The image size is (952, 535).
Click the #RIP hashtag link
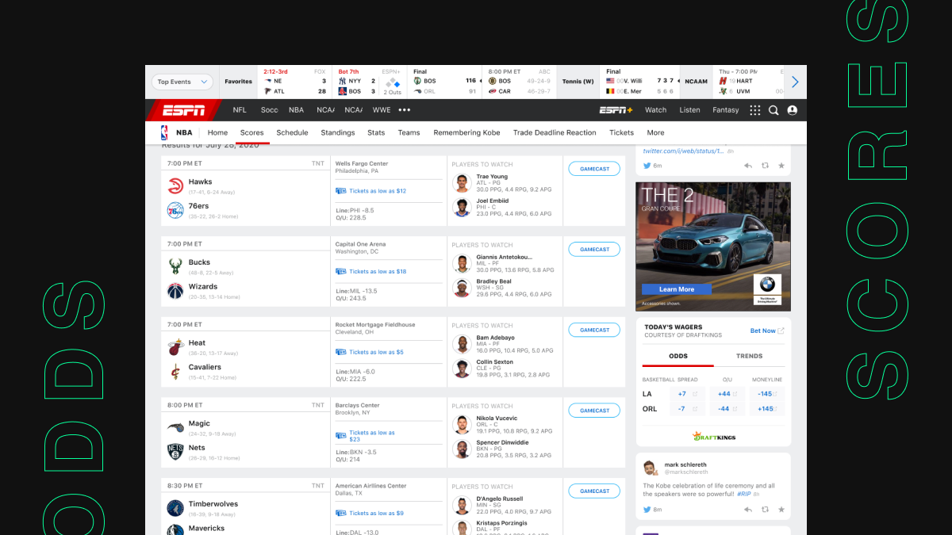[743, 494]
